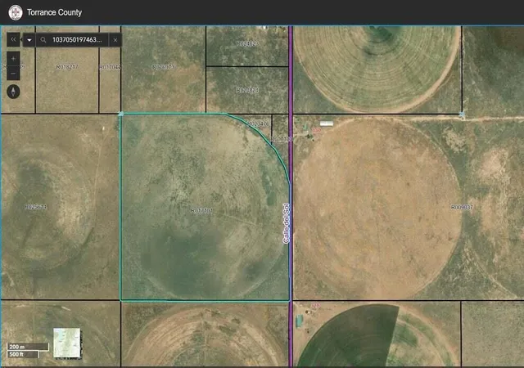The height and width of the screenshot is (368, 524).
Task: Select parcel labeled R017042
Action: [x=110, y=67]
